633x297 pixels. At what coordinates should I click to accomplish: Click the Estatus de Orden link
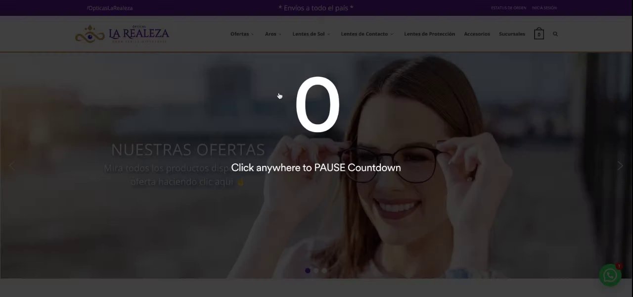point(508,8)
